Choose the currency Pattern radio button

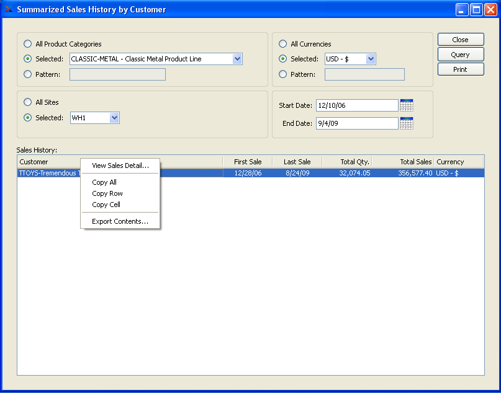pos(283,74)
